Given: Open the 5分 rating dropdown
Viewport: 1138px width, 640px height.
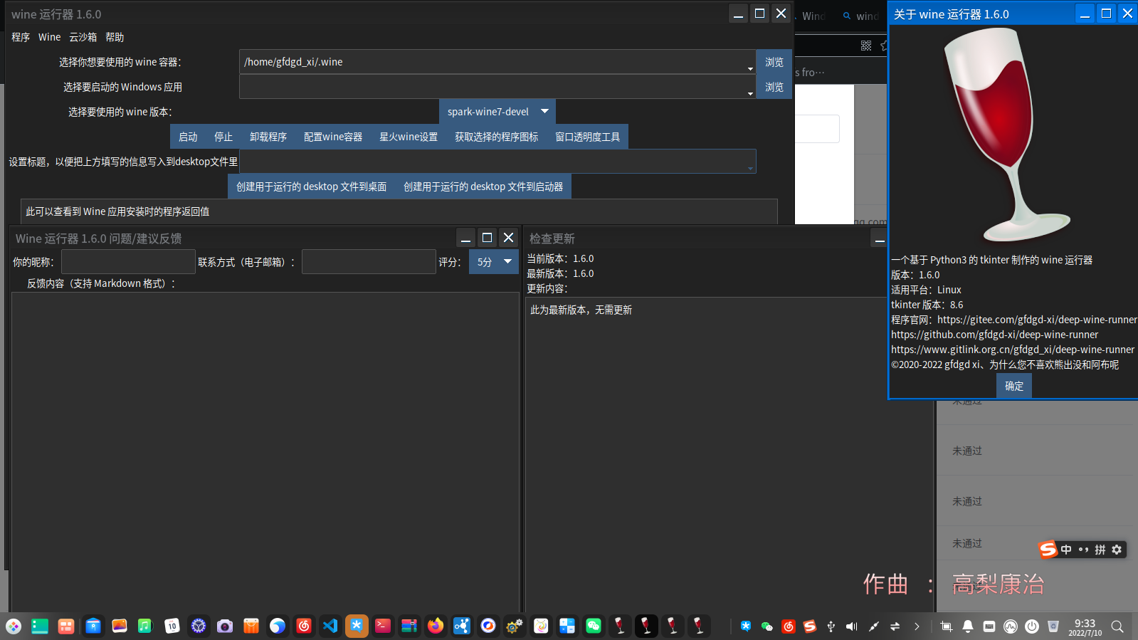Looking at the screenshot, I should coord(494,262).
